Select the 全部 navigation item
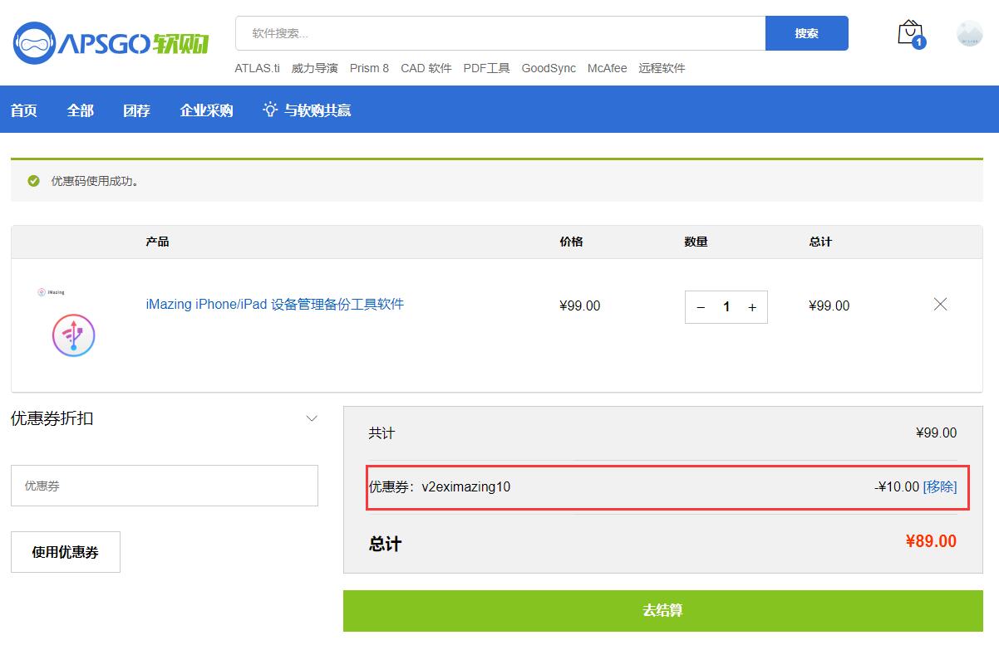 pos(81,110)
